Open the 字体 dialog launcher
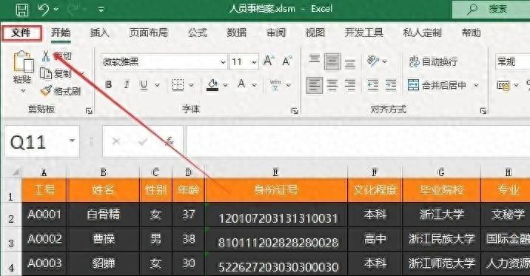The image size is (530, 276). click(295, 111)
